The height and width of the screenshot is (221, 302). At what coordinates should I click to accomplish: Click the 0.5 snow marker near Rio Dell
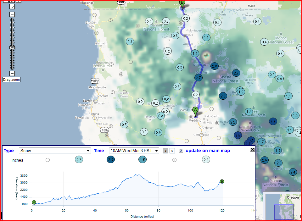click(124, 125)
